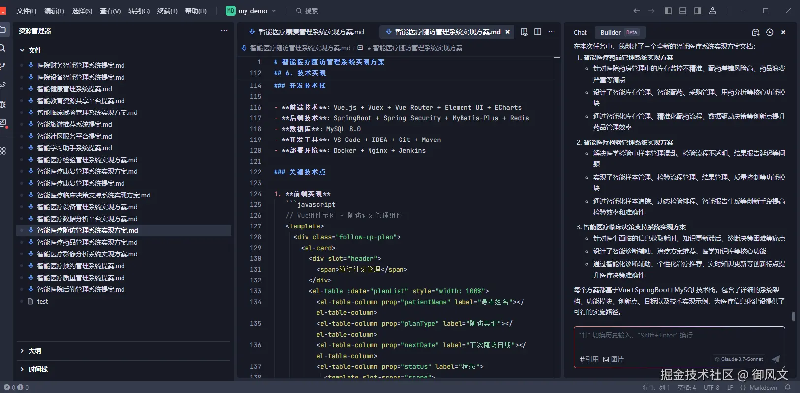Click the send message arrow icon

tap(776, 359)
